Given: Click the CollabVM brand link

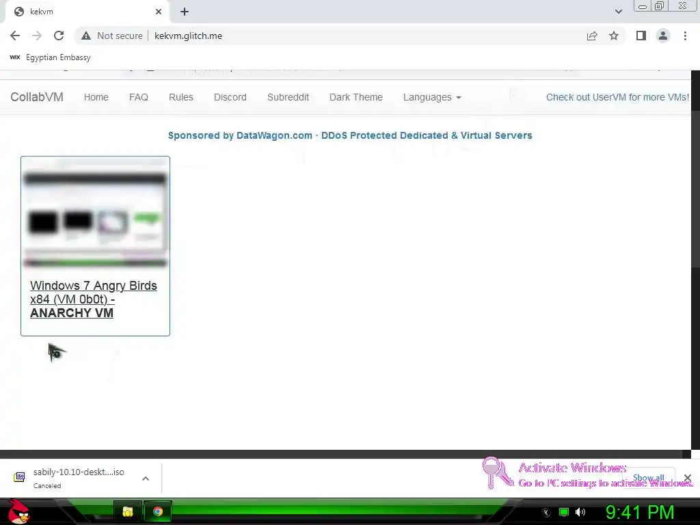Looking at the screenshot, I should pyautogui.click(x=37, y=97).
